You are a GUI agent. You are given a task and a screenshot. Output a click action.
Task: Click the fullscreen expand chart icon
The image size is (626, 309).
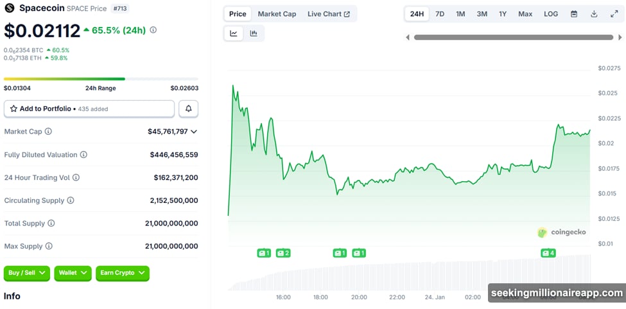pyautogui.click(x=614, y=14)
